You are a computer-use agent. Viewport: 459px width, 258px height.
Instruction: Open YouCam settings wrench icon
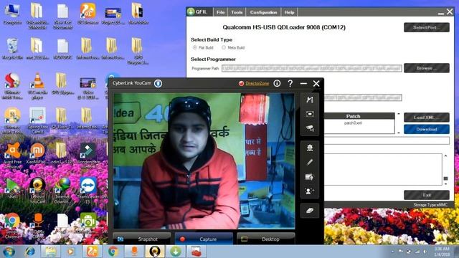310,100
